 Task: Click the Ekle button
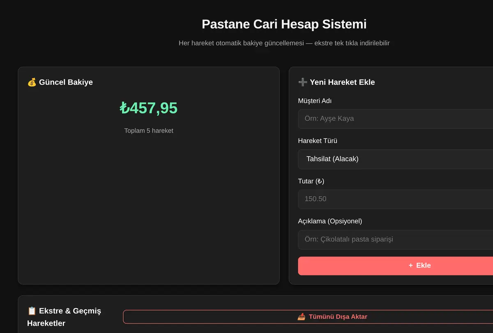click(395, 266)
